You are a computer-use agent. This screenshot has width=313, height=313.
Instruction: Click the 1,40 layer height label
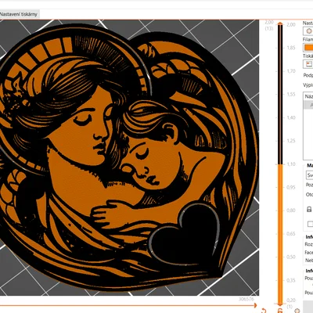(291, 117)
